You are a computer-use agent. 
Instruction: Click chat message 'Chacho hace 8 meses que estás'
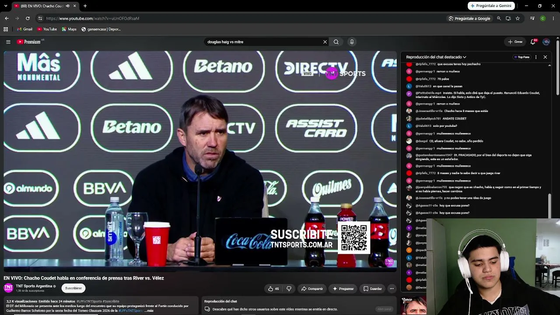coord(466,111)
